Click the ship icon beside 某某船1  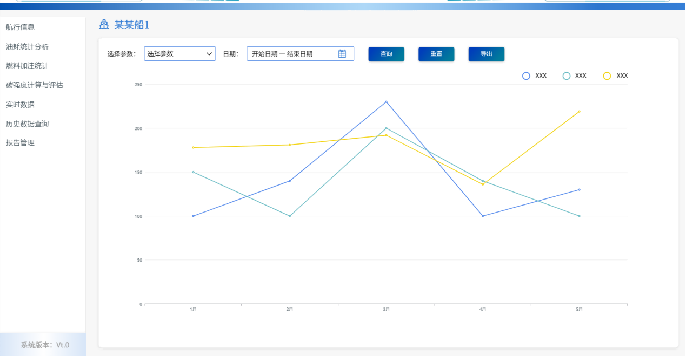(x=104, y=25)
